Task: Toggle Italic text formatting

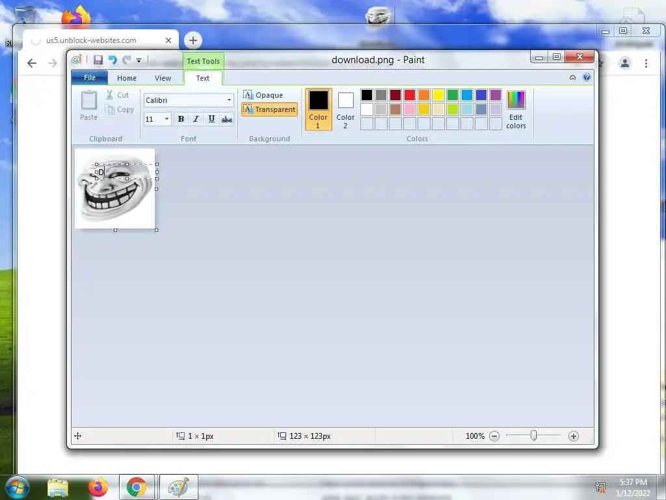Action: tap(196, 119)
